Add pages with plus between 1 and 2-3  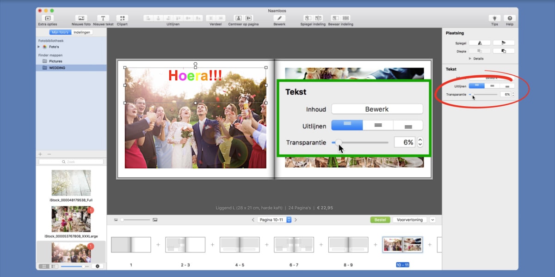(158, 245)
